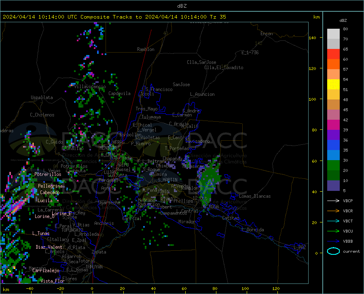Click the 120 tick on bottom axis
This screenshot has width=364, height=294.
(276, 289)
